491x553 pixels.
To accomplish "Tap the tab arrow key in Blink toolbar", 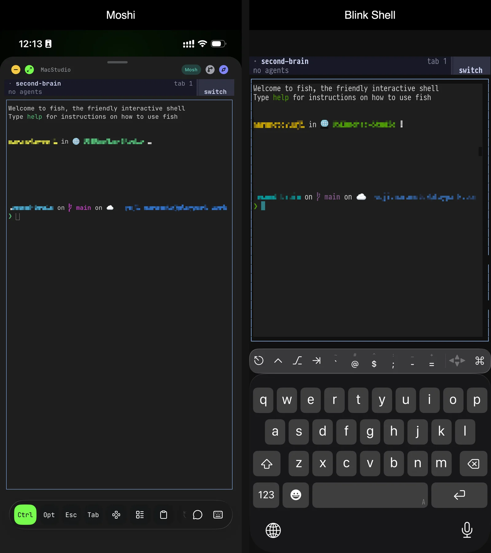I will click(316, 361).
